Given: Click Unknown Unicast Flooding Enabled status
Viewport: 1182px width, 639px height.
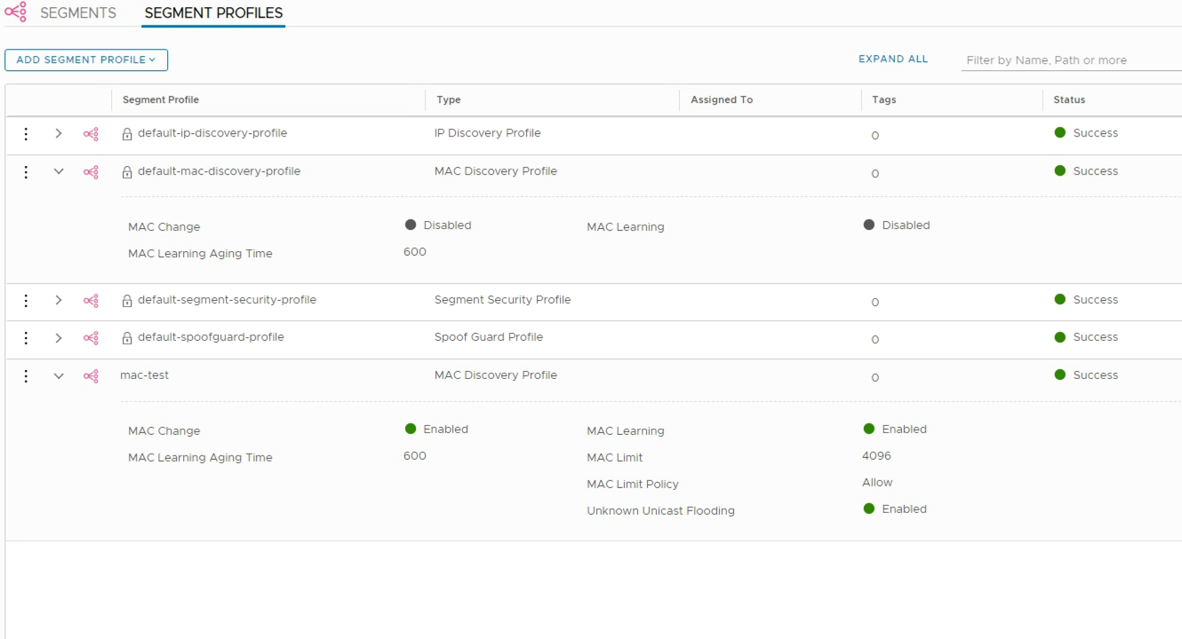Looking at the screenshot, I should pos(895,509).
